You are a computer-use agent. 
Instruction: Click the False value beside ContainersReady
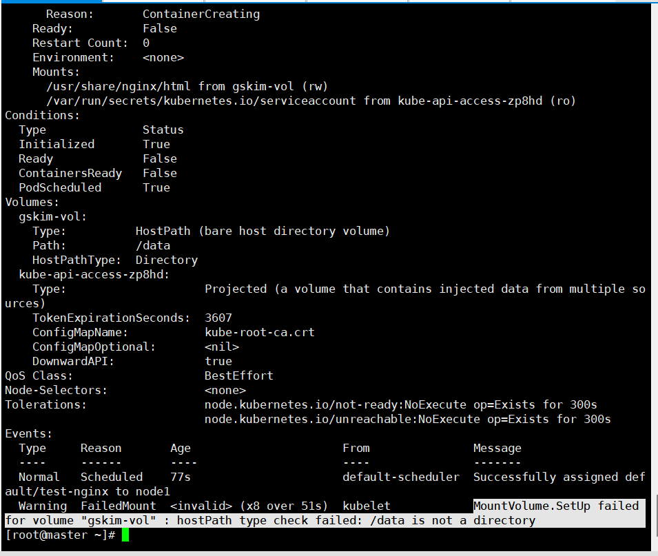click(160, 174)
